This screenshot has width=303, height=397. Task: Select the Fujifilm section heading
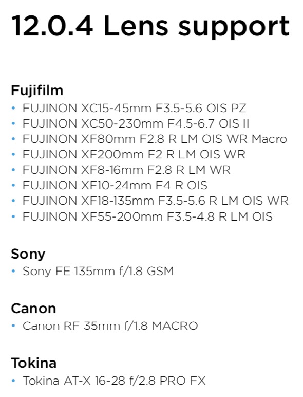coord(37,91)
